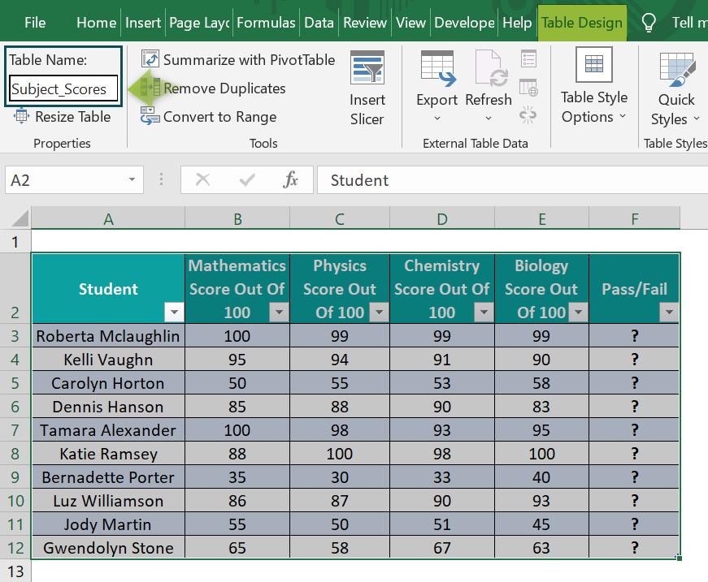
Task: Click the Select All corner triangle
Action: pyautogui.click(x=20, y=218)
